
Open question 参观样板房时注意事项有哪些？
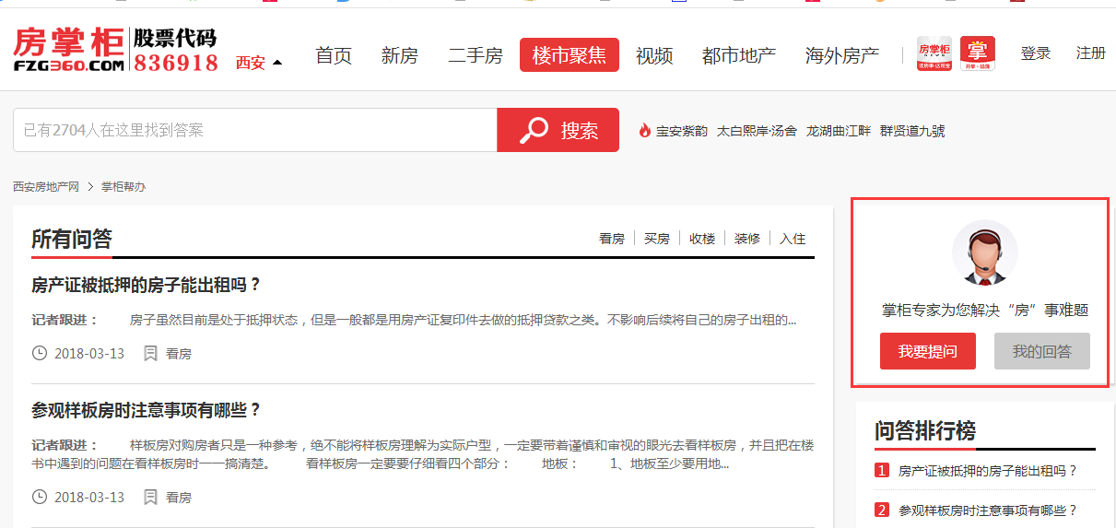pyautogui.click(x=147, y=410)
